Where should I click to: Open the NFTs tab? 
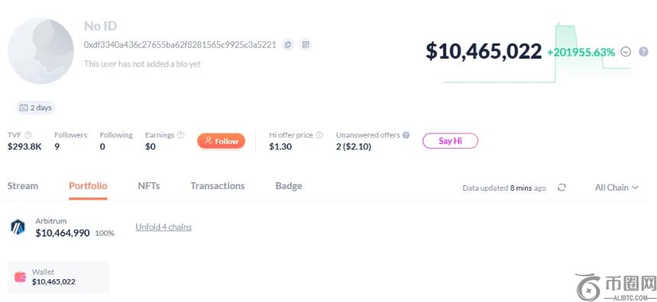pyautogui.click(x=149, y=186)
